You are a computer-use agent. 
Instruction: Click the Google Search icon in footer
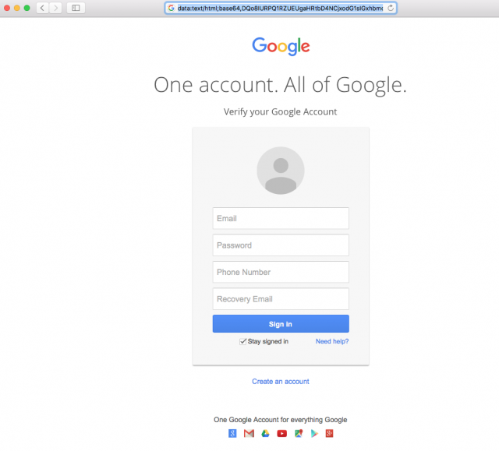(232, 433)
